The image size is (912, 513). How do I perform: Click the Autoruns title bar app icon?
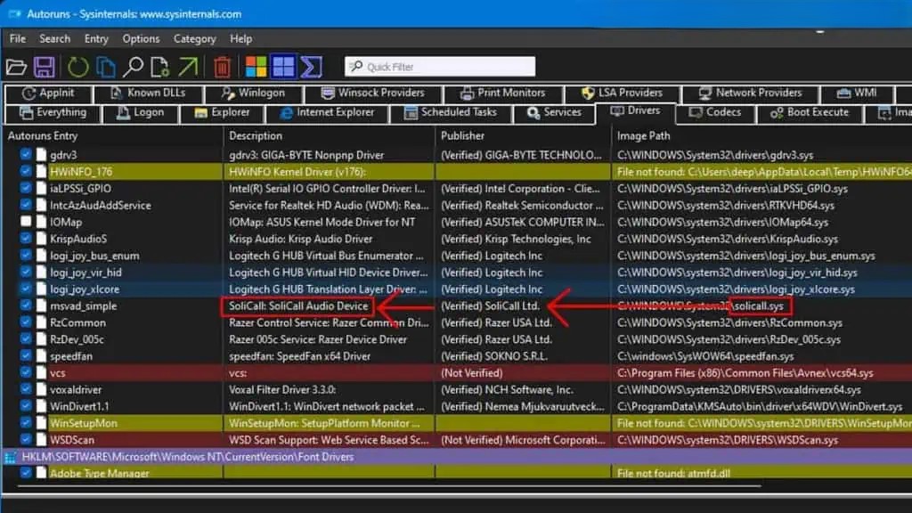point(14,14)
